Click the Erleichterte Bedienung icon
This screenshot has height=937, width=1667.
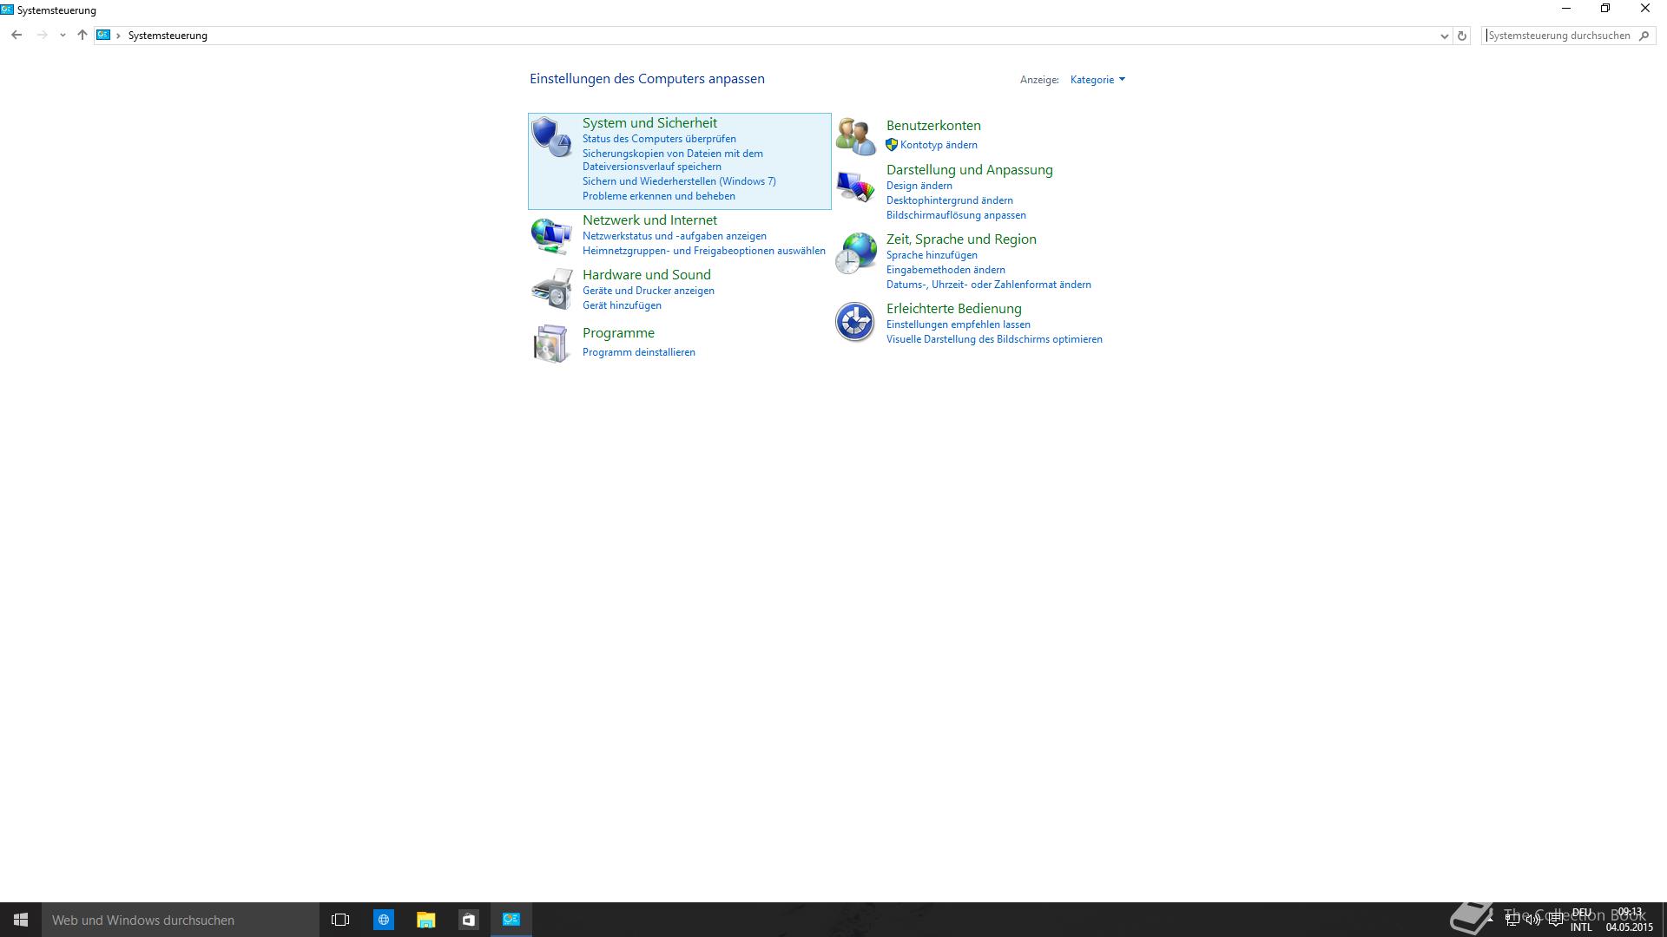tap(855, 322)
